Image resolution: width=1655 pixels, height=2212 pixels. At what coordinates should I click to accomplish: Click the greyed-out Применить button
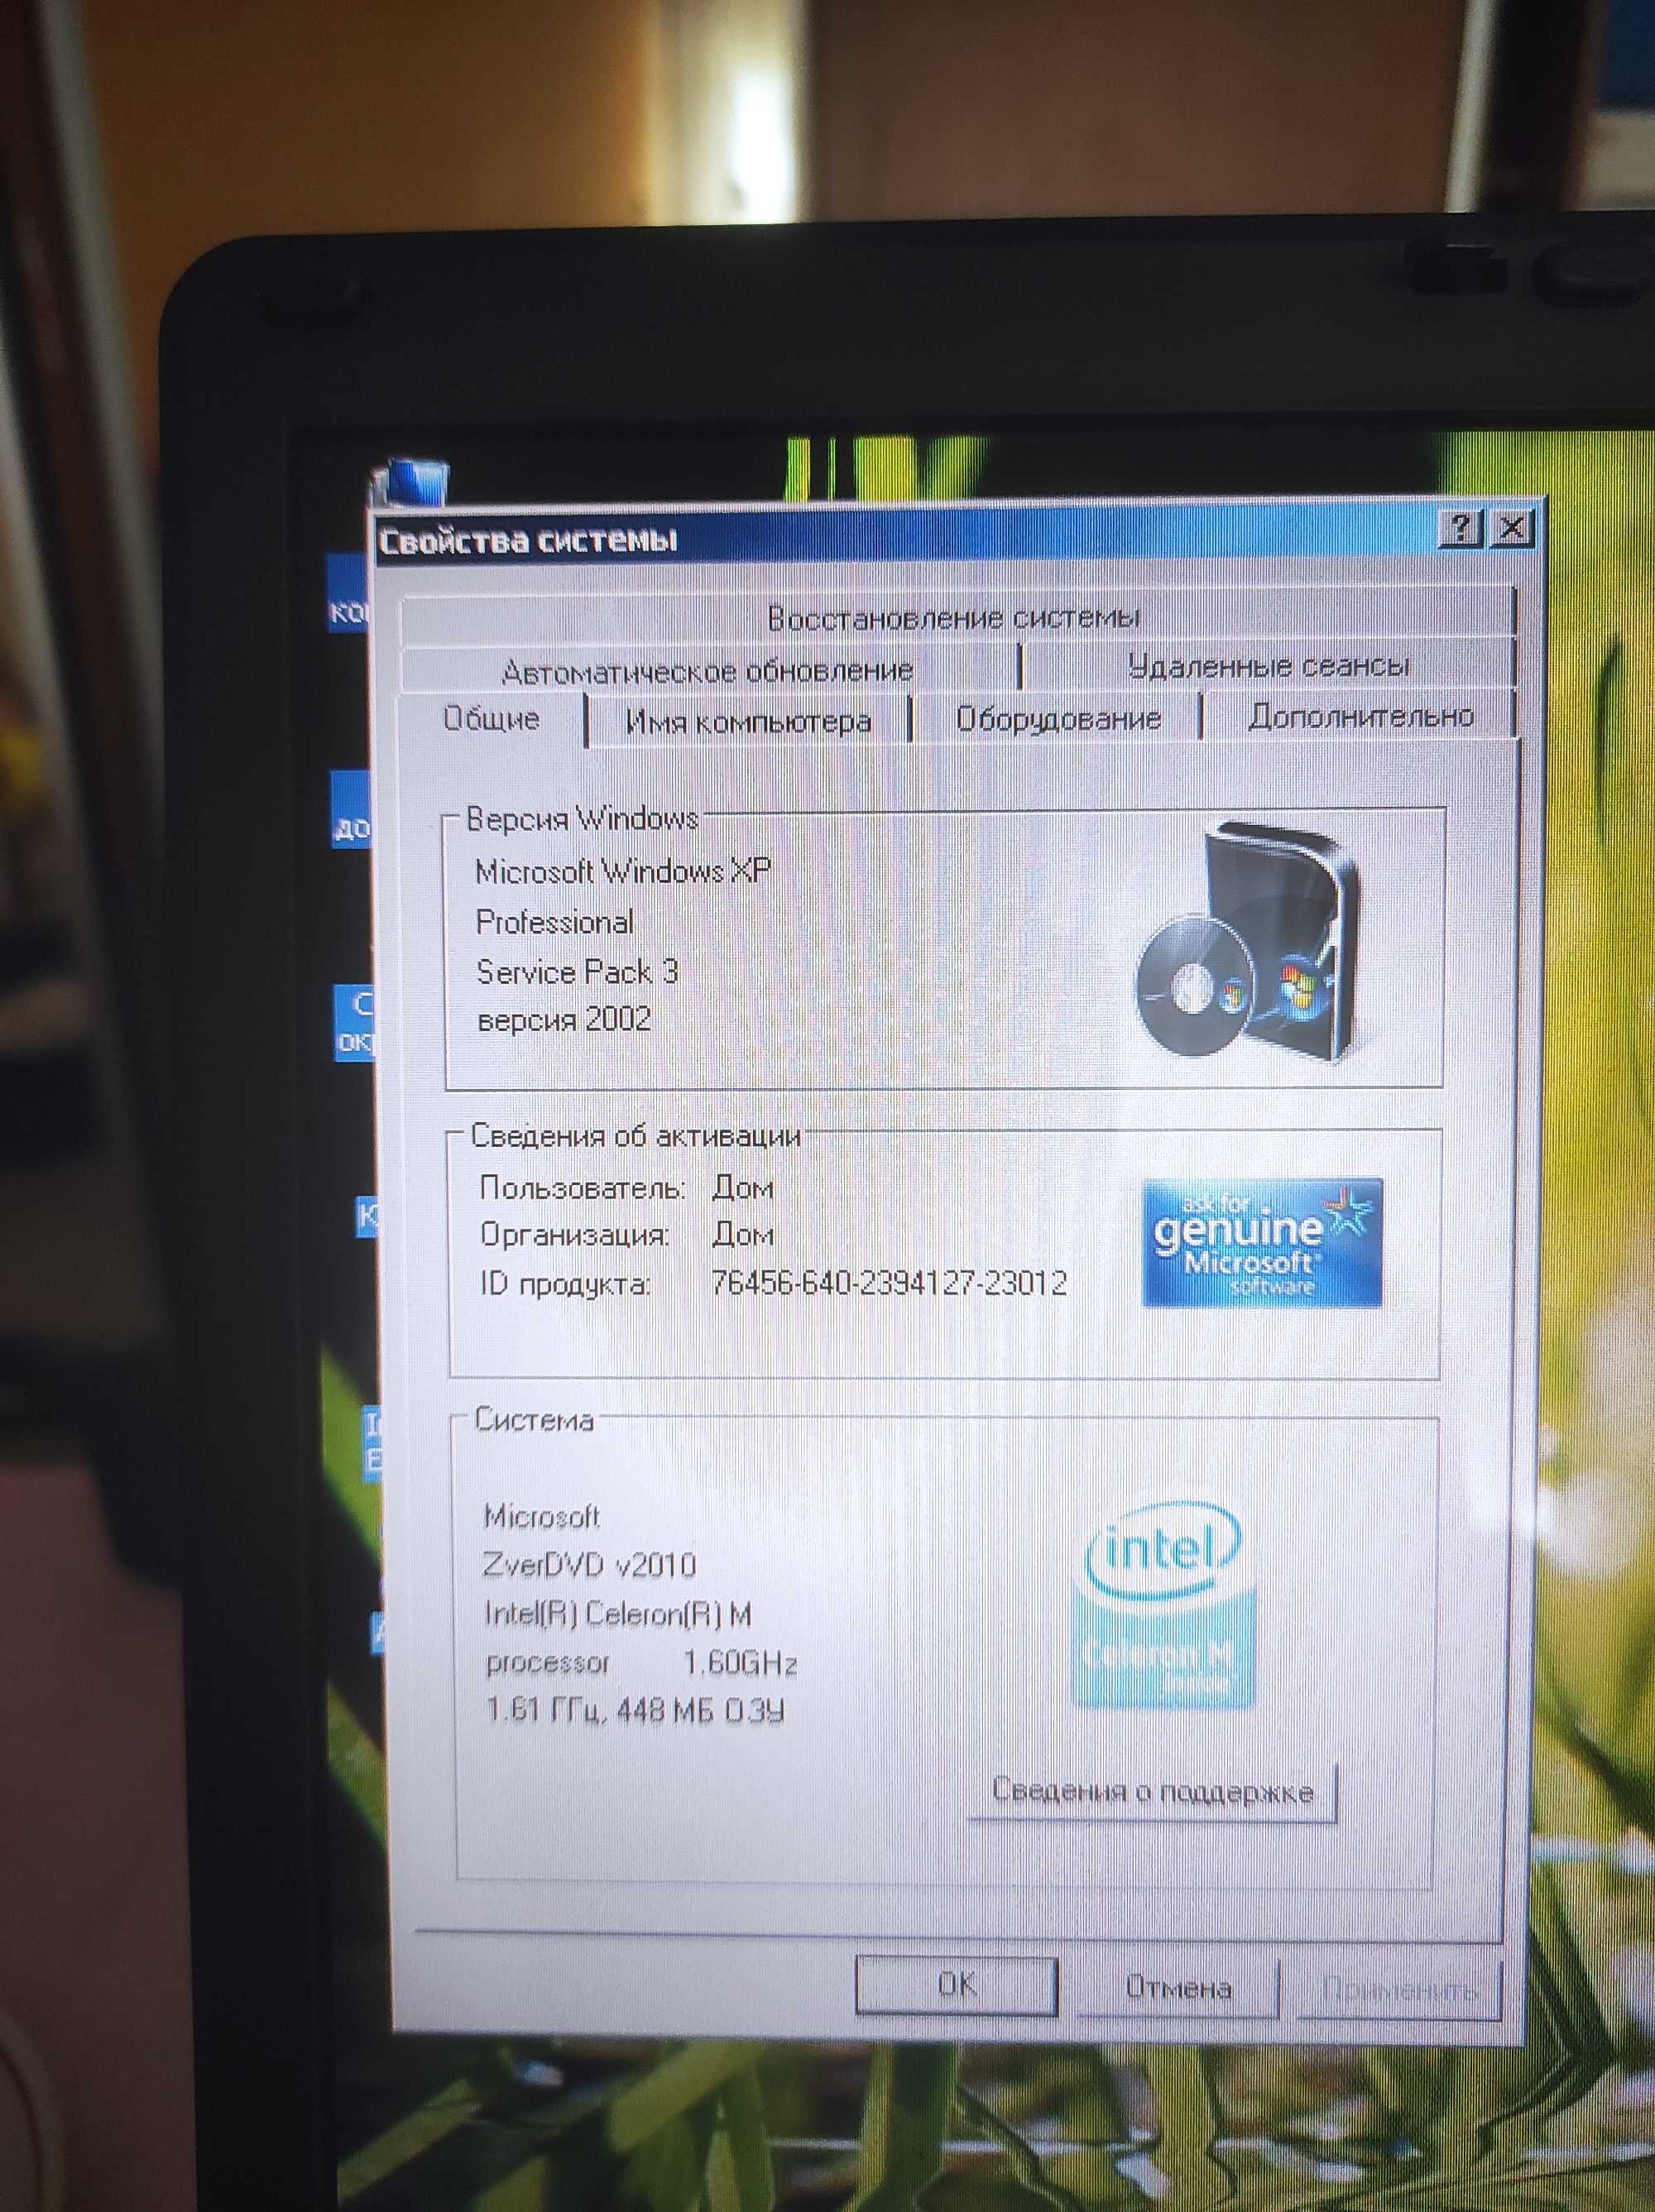(1400, 1989)
